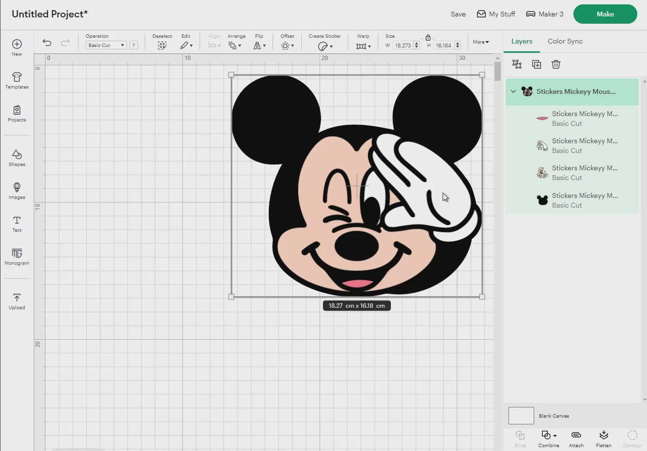Select the pink tongue layer

(x=572, y=119)
